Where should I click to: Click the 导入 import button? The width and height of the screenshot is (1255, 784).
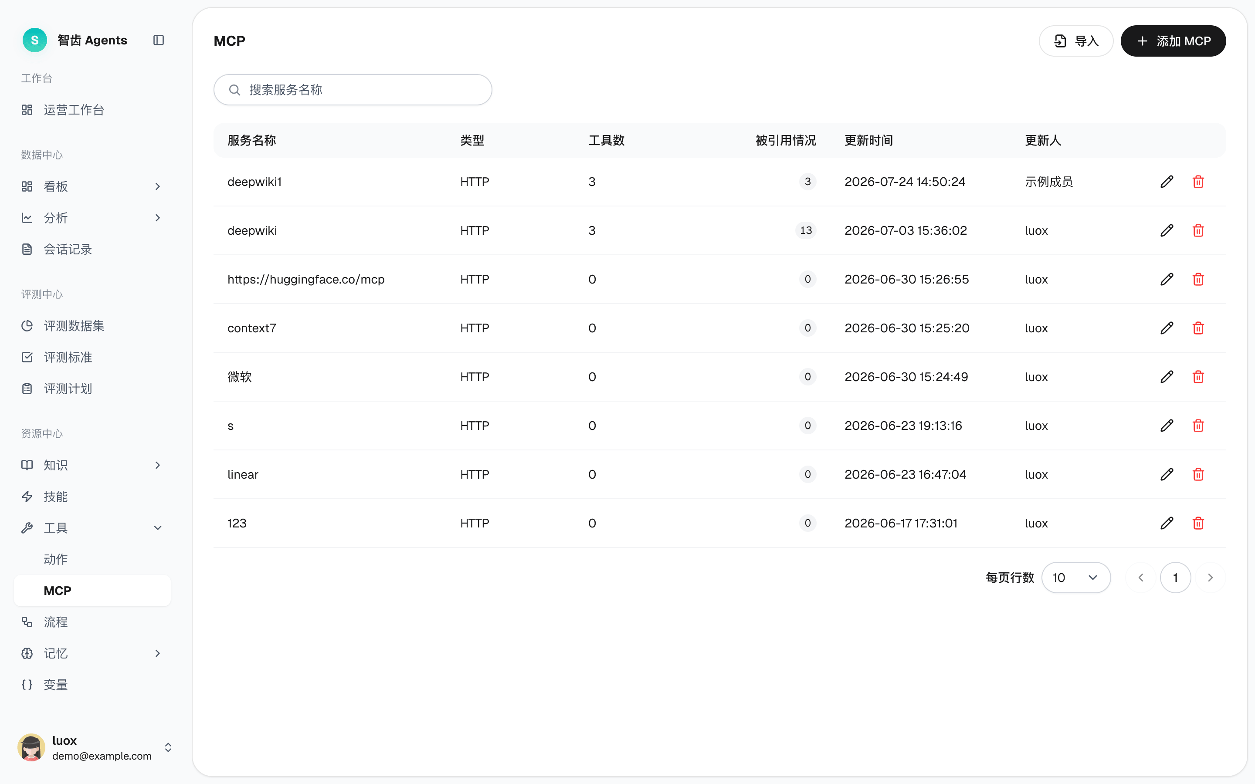(x=1075, y=41)
